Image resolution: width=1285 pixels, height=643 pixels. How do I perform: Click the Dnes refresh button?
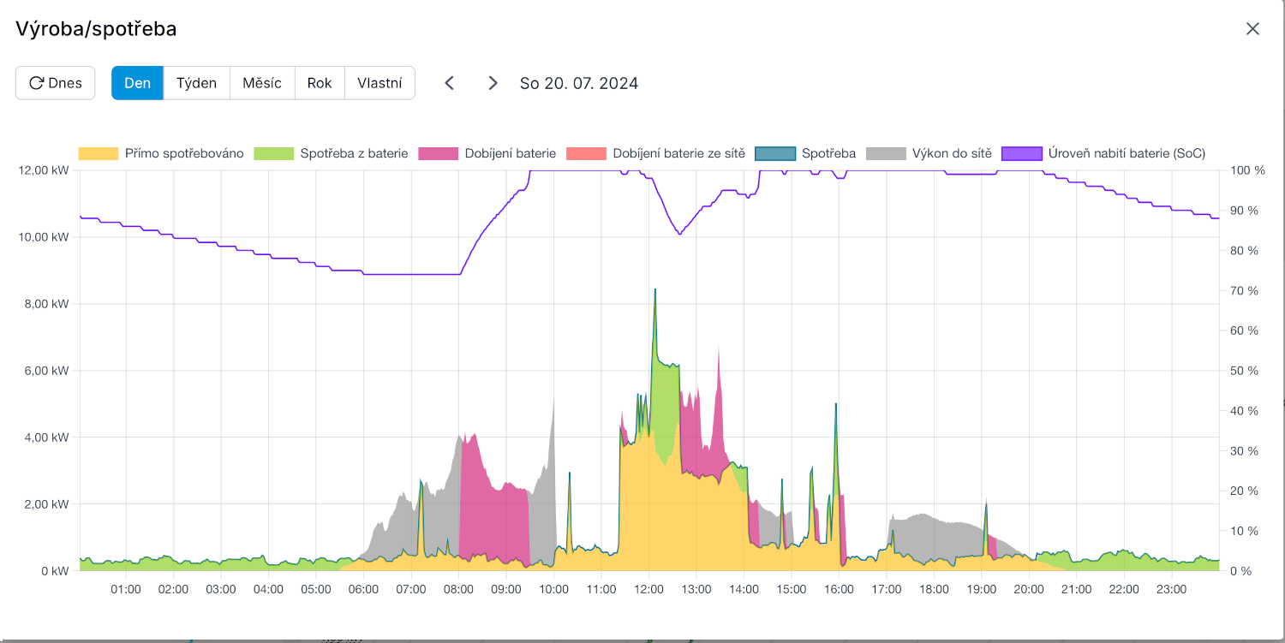coord(56,83)
